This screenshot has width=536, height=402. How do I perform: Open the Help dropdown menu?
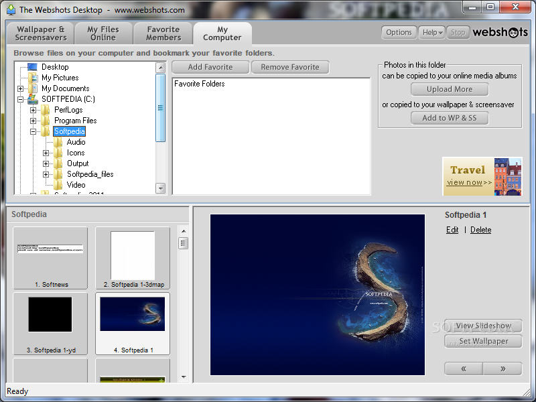(431, 32)
